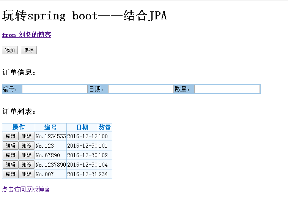The image size is (288, 223).
Task: Select cell No.1237890
Action: click(x=51, y=165)
